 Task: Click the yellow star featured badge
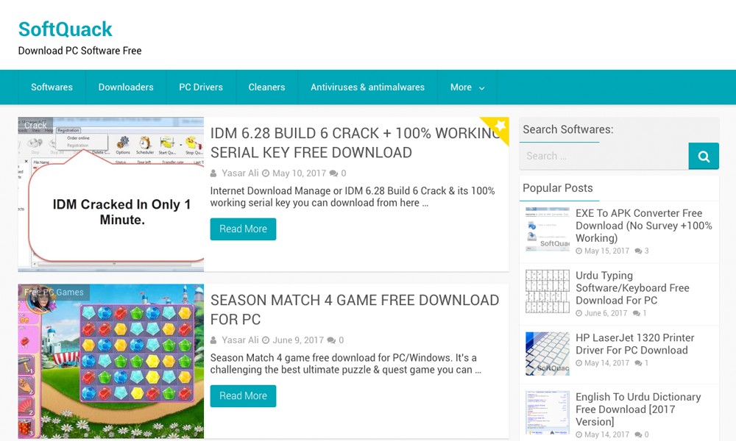498,127
